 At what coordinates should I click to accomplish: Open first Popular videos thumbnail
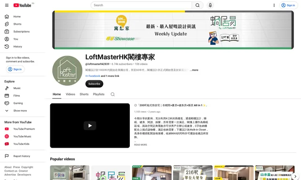[70, 172]
